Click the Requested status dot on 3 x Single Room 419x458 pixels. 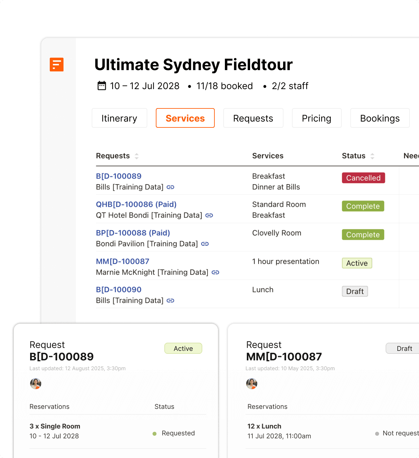(x=154, y=433)
